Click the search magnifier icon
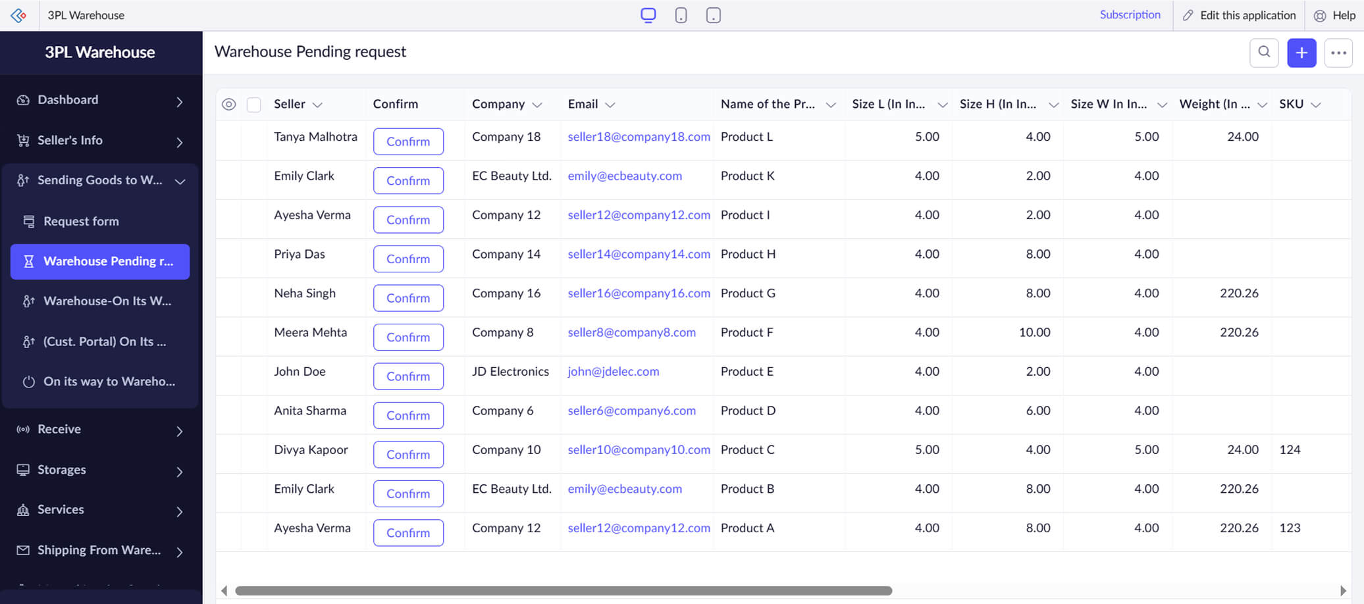Image resolution: width=1364 pixels, height=604 pixels. pos(1263,53)
